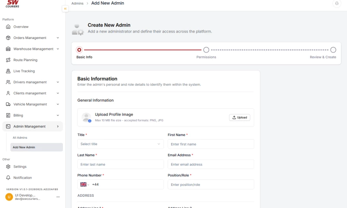The width and height of the screenshot is (347, 208).
Task: Click the Enter last name field
Action: click(121, 164)
